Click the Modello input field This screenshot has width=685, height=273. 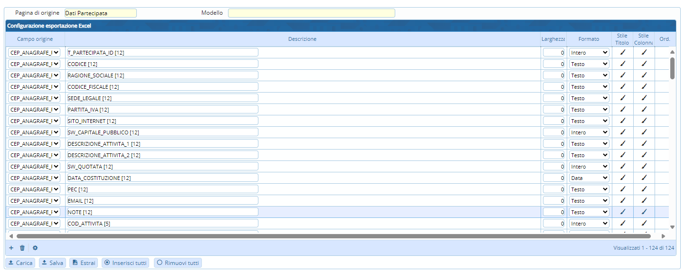[x=311, y=13]
